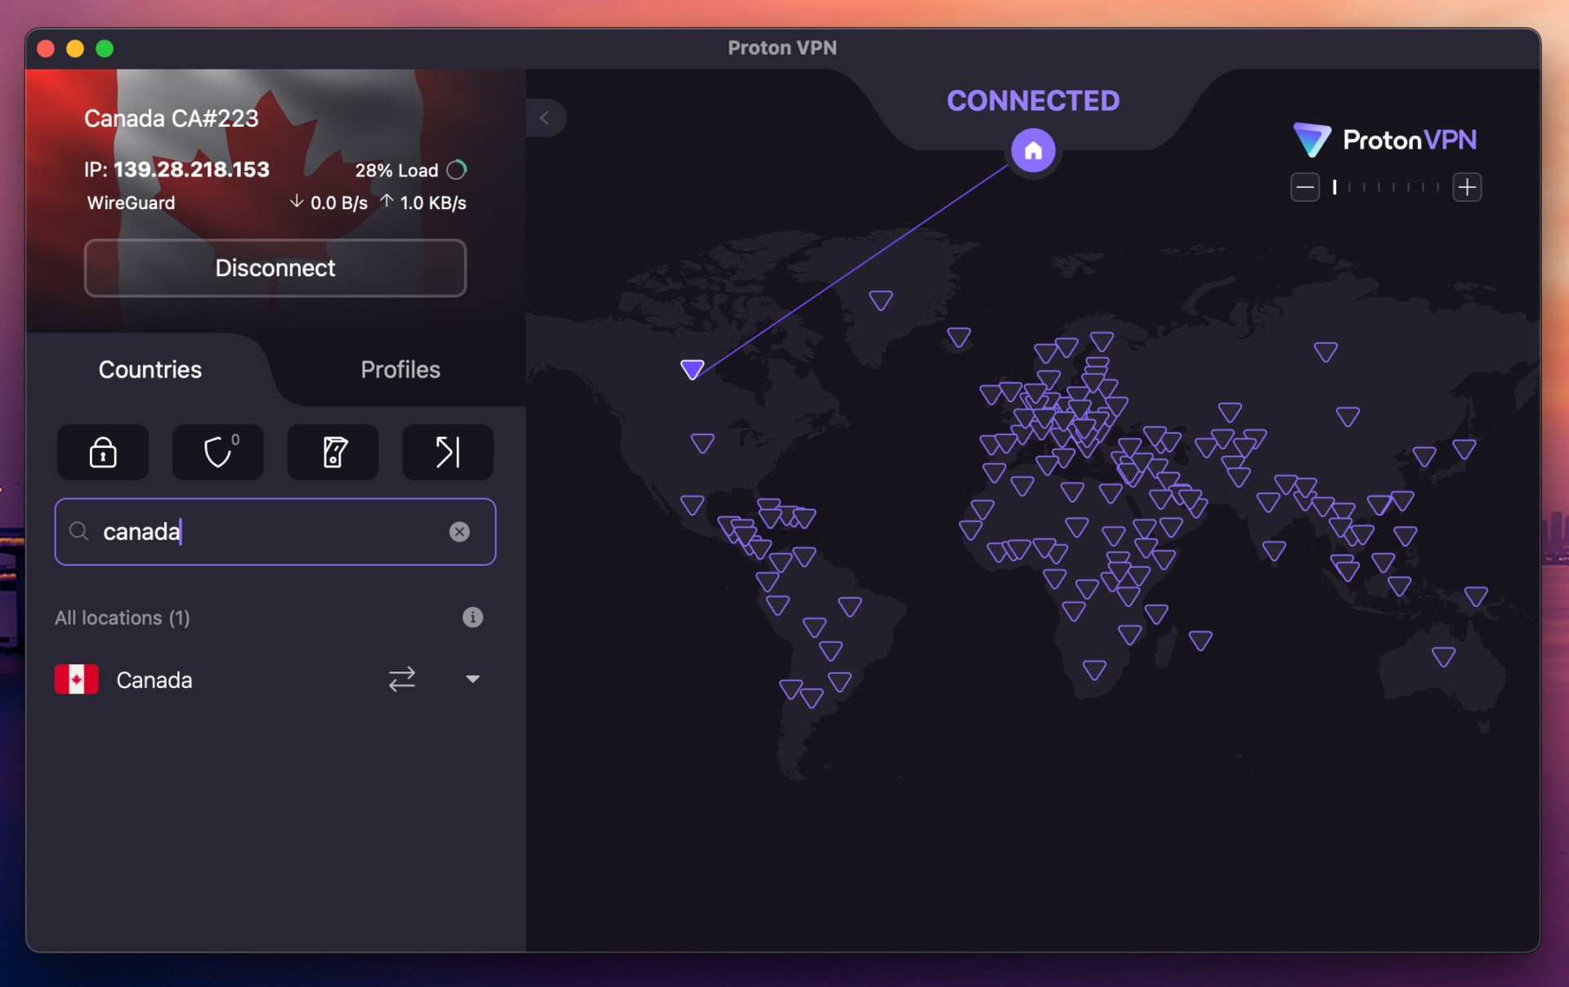Select the northern Russia server marker
Viewport: 1569px width, 987px height.
click(x=1325, y=351)
